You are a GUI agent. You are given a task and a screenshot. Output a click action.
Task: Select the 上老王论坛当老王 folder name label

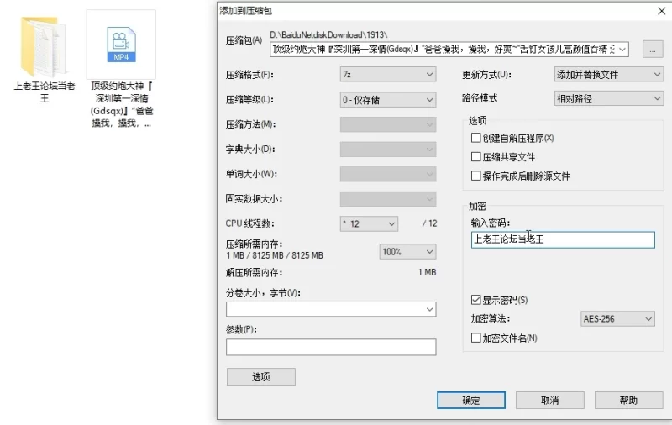[45, 92]
